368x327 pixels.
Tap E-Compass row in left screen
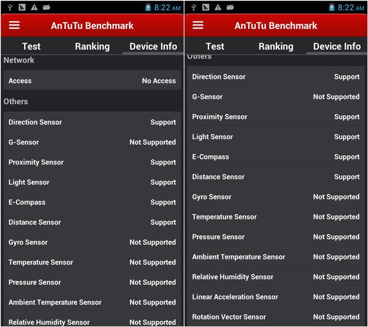point(92,202)
